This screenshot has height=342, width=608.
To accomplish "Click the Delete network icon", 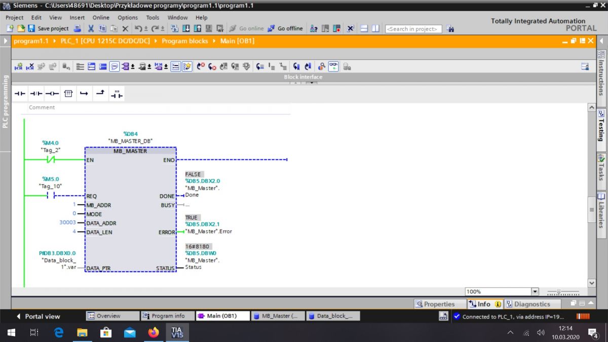I will [x=30, y=66].
